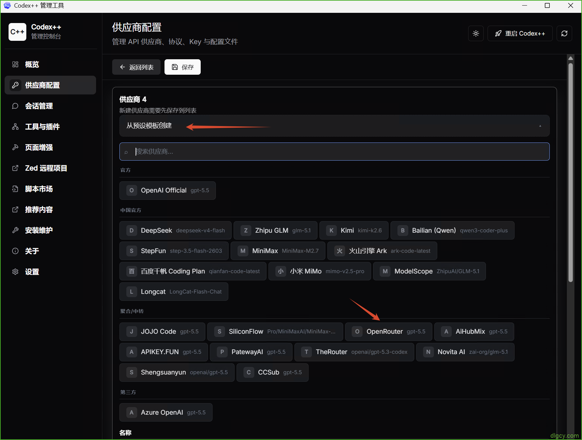Click the SiliconFlow letter S icon
The height and width of the screenshot is (440, 582).
point(219,332)
